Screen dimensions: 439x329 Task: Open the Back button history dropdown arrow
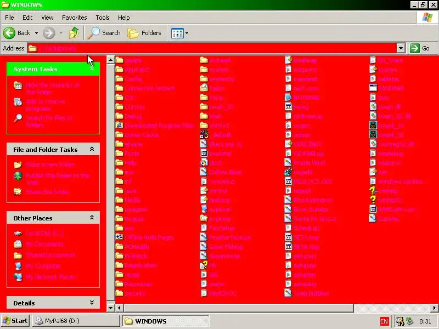(x=36, y=33)
